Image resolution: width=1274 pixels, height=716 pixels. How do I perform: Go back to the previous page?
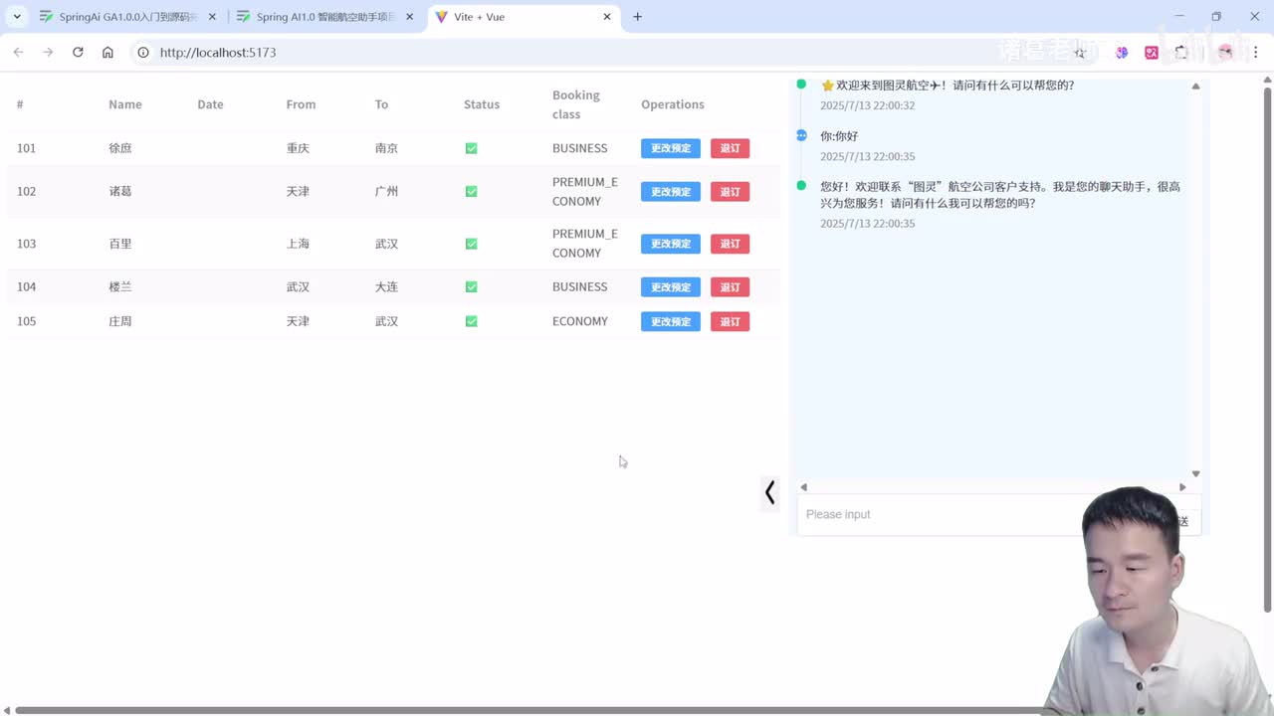(18, 52)
